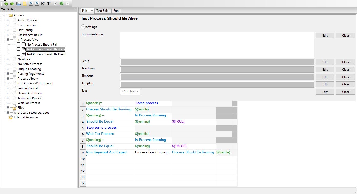Switch to the Run tab

(116, 11)
